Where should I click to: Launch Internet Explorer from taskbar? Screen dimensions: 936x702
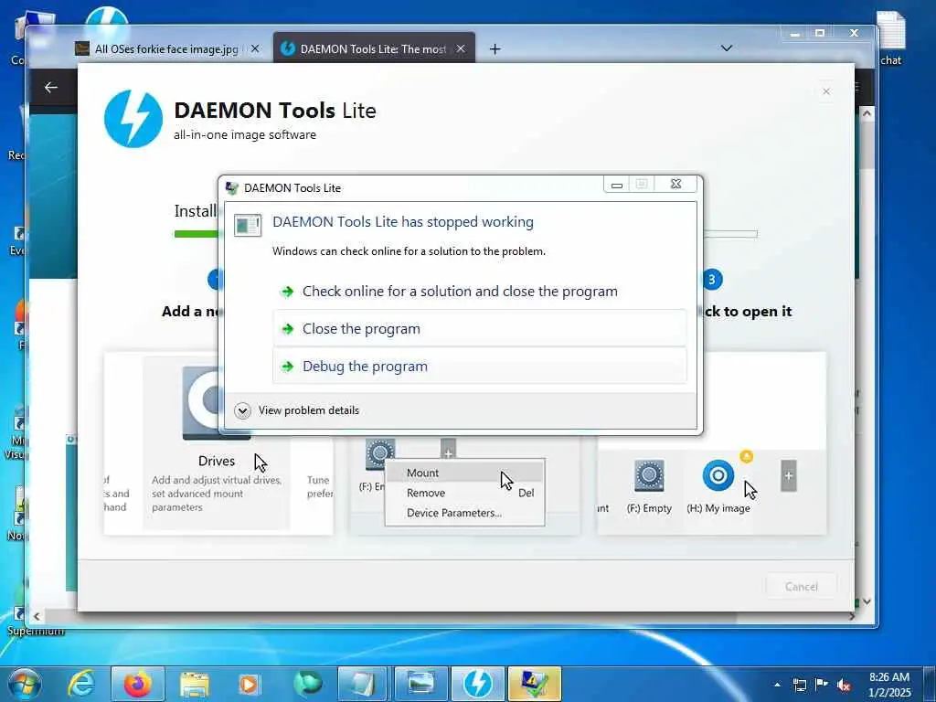(x=81, y=684)
